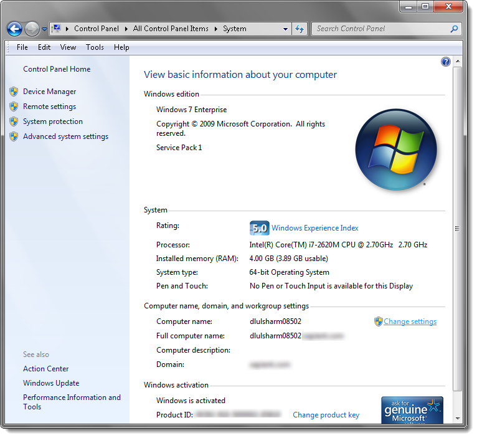Image resolution: width=477 pixels, height=438 pixels.
Task: Open Advanced system settings link
Action: pyautogui.click(x=66, y=136)
